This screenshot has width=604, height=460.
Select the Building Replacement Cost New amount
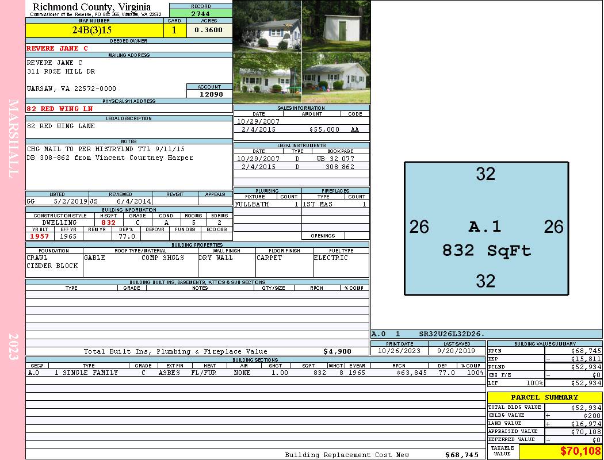point(462,455)
